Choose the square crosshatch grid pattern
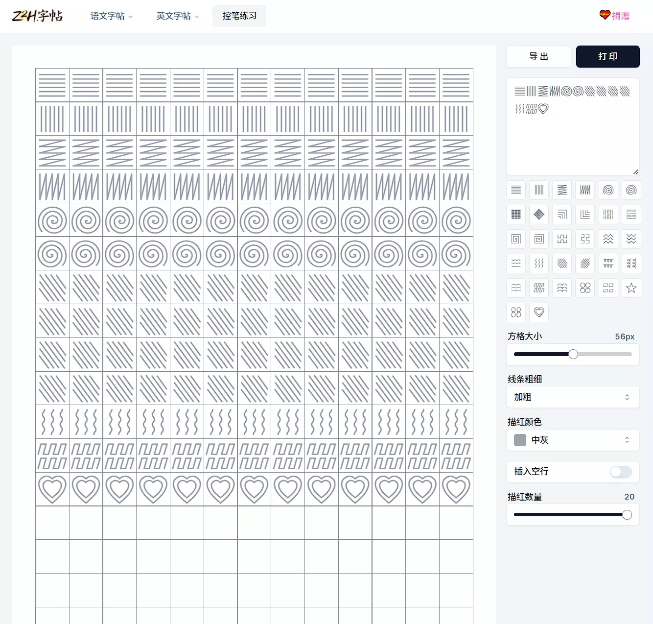The height and width of the screenshot is (624, 653). point(516,215)
